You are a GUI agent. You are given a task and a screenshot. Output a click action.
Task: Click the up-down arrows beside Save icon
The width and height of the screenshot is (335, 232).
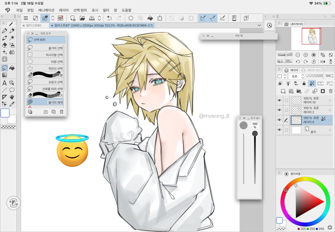click(x=99, y=18)
